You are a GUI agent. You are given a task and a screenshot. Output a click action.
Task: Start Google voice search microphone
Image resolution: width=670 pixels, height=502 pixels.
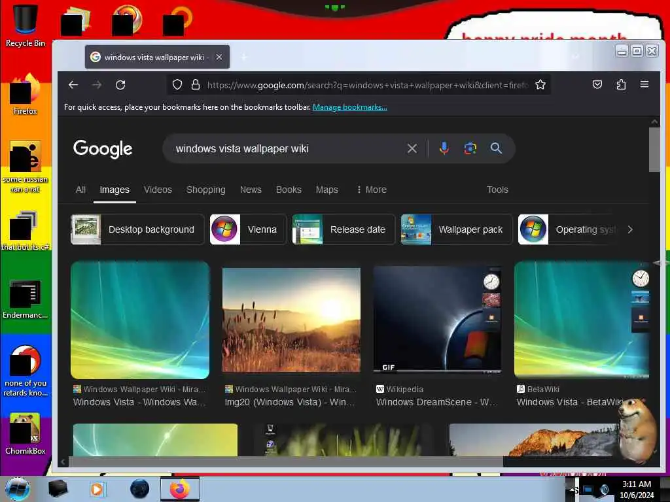(444, 148)
